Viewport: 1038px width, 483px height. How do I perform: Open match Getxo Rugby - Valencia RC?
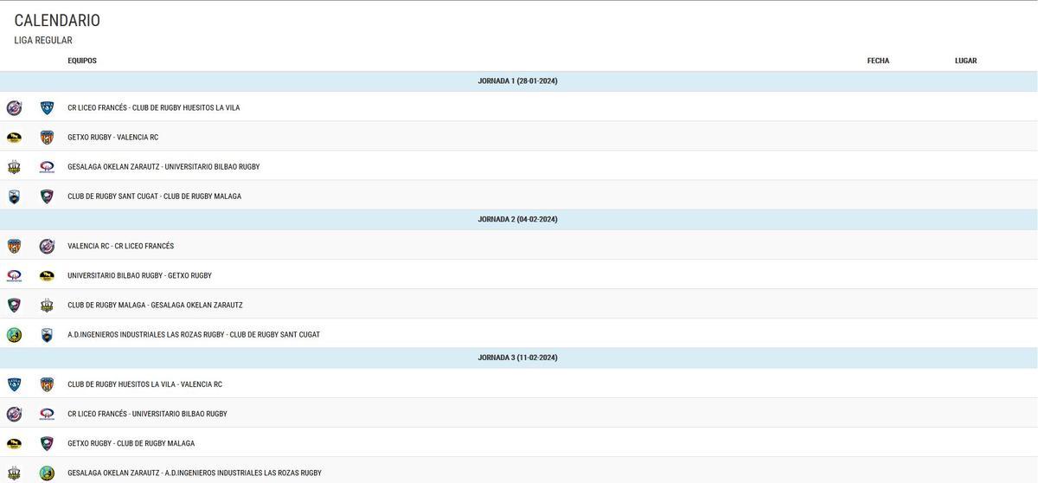(113, 138)
